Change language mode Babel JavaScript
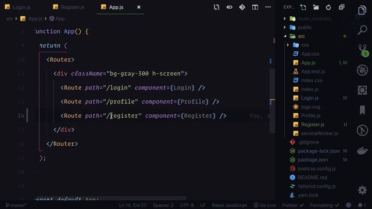This screenshot has width=372, height=209. pyautogui.click(x=229, y=205)
